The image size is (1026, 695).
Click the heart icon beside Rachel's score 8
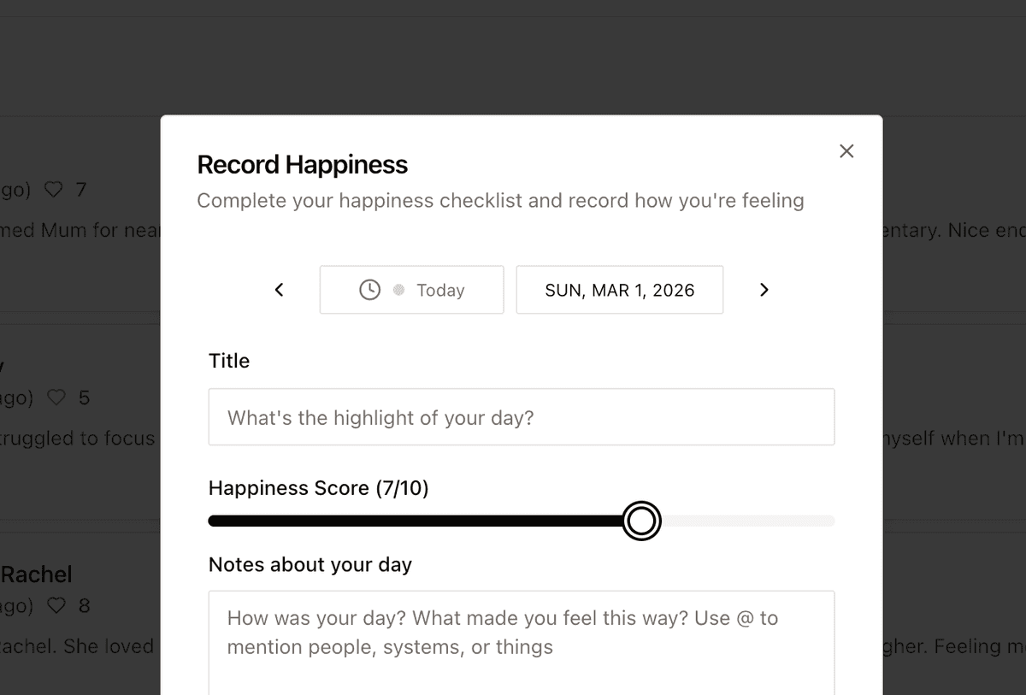point(56,605)
